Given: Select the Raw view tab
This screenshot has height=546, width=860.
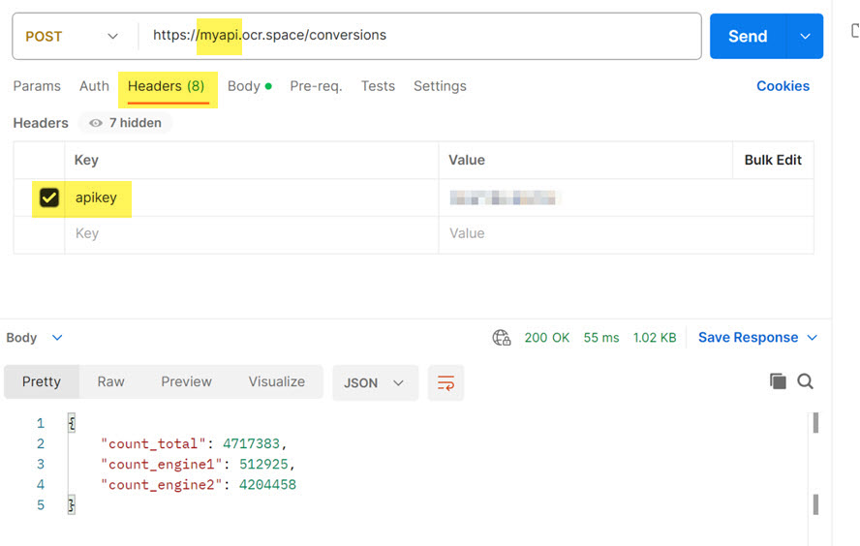Looking at the screenshot, I should (110, 381).
